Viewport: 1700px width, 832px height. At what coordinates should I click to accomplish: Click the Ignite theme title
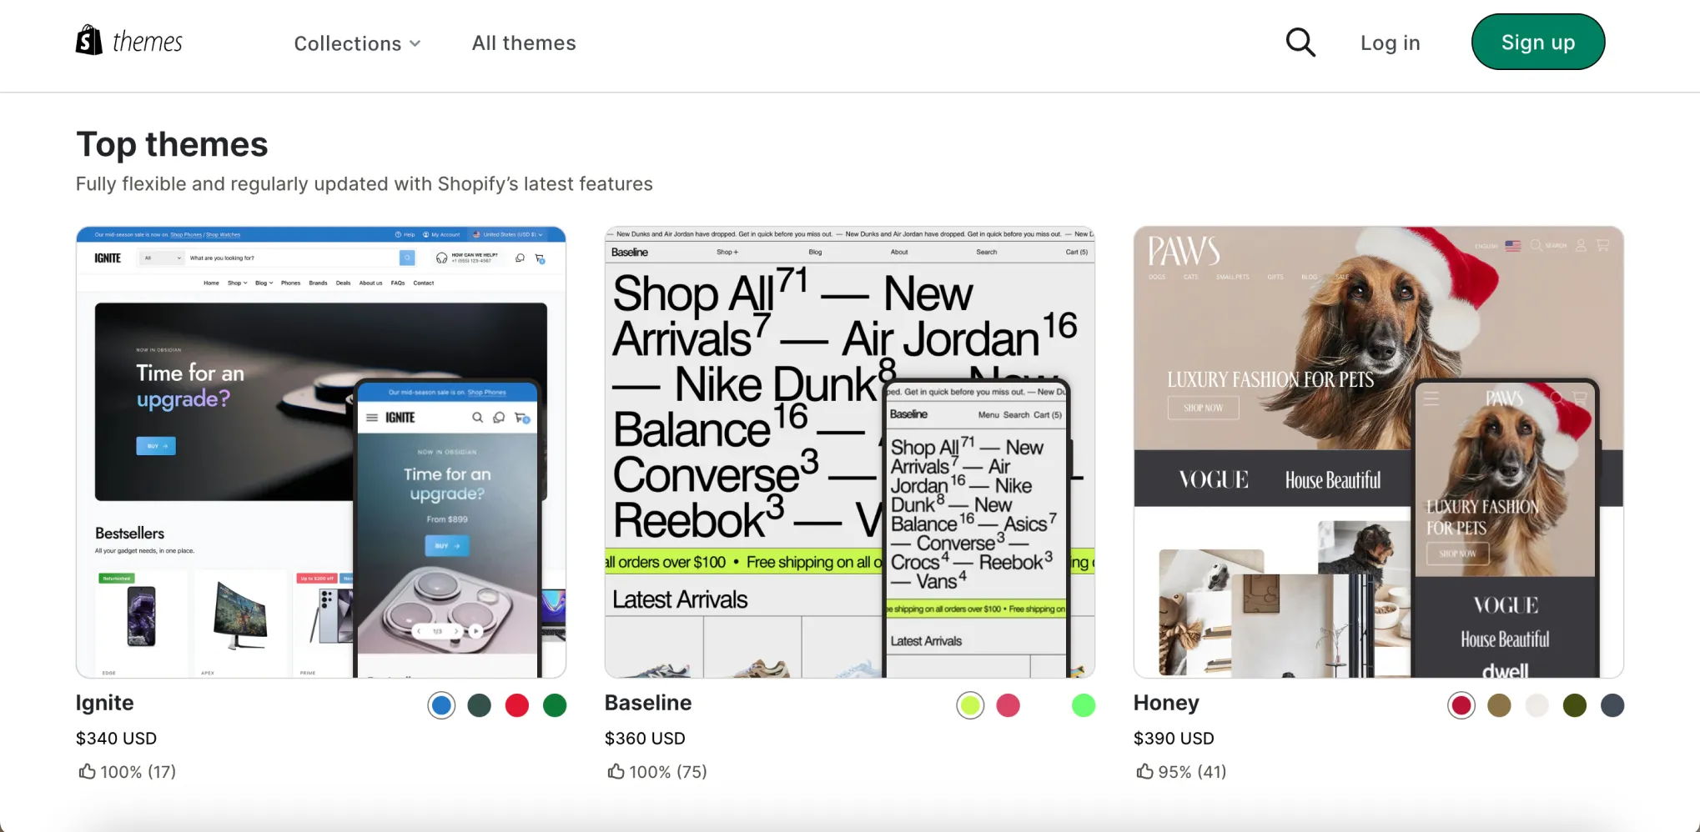(105, 703)
